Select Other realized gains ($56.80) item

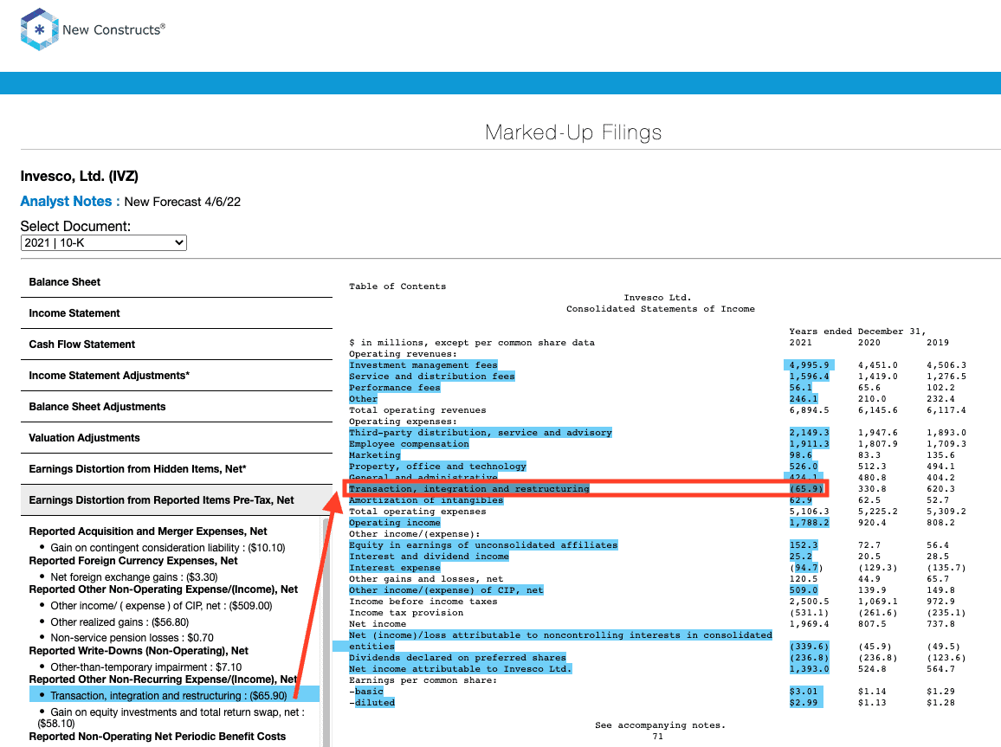pos(119,622)
